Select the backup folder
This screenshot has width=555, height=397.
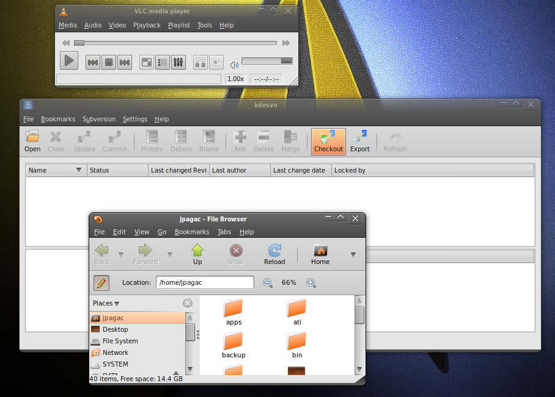233,345
